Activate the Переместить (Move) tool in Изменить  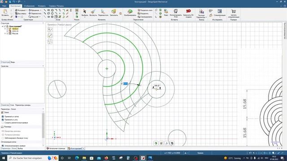click(103, 13)
